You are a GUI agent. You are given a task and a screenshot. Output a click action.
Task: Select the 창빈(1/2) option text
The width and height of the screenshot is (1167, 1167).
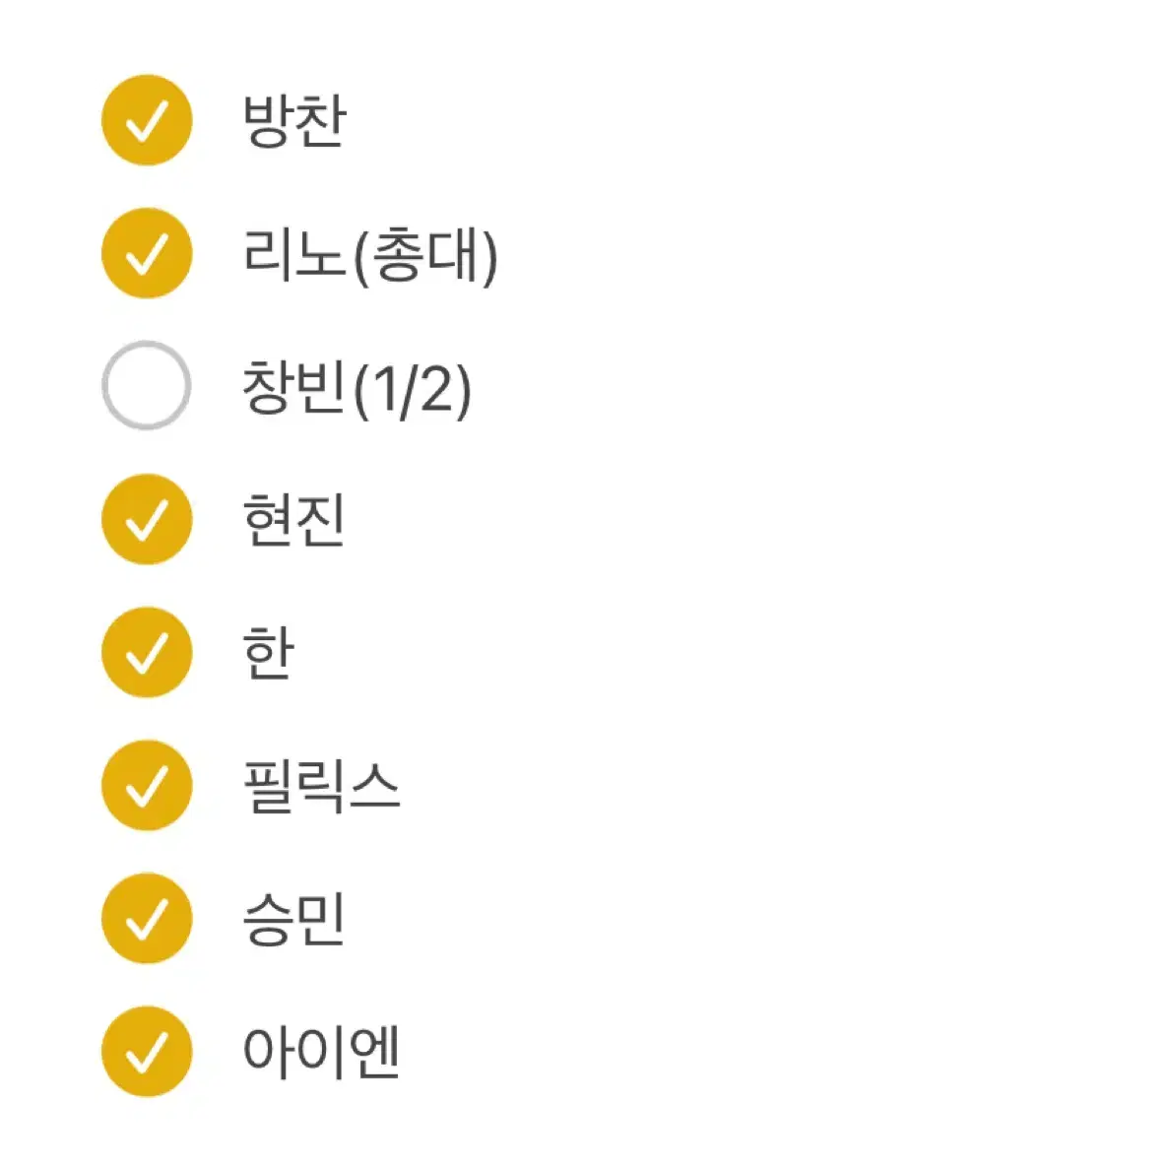tap(357, 388)
